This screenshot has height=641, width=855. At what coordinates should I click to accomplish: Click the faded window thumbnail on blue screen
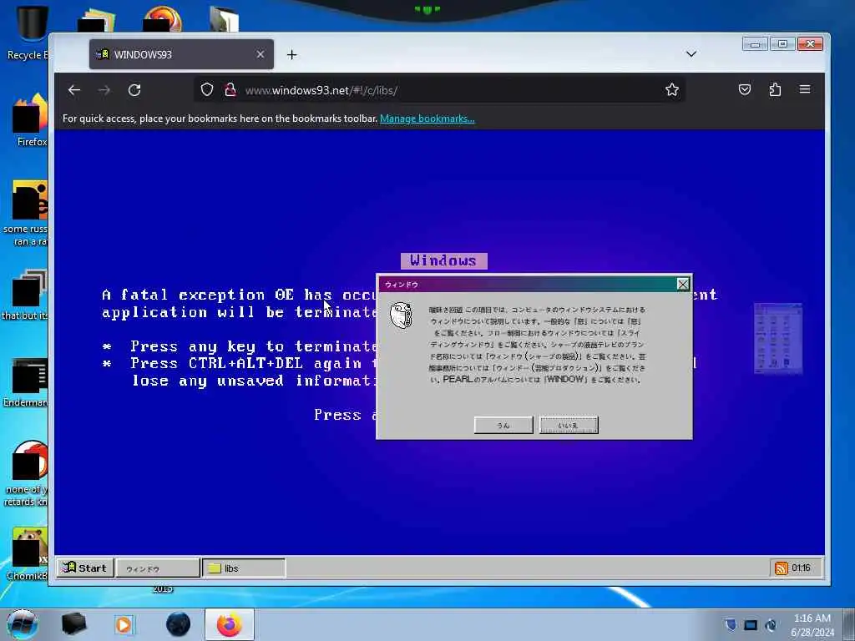(x=778, y=338)
